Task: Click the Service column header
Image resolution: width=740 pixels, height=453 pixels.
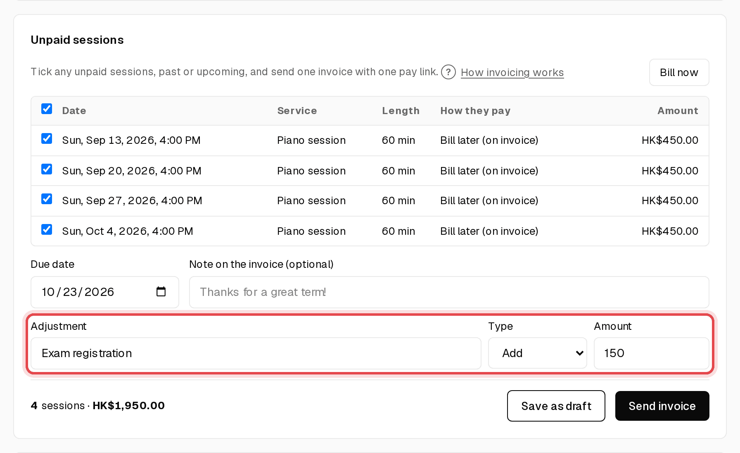Action: coord(297,111)
